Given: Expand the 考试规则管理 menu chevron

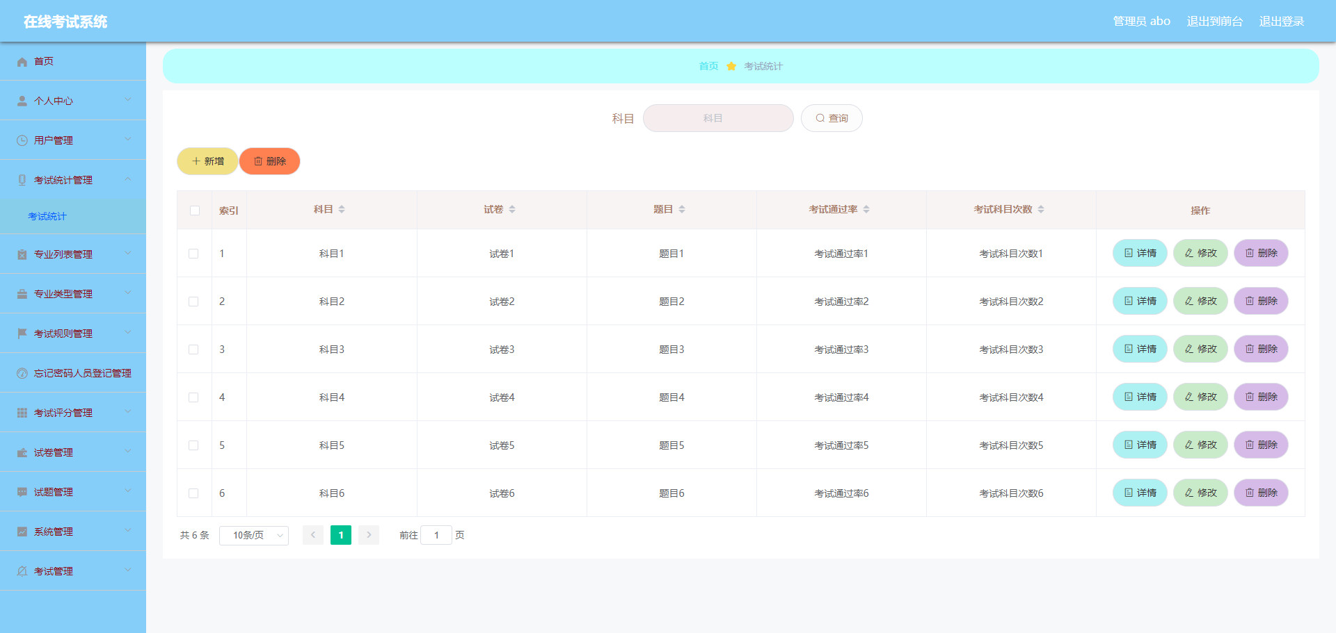Looking at the screenshot, I should point(128,333).
